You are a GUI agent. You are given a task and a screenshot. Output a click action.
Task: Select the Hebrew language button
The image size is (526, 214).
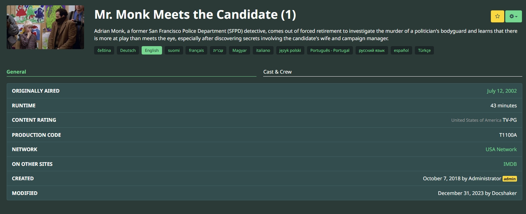[x=218, y=50]
